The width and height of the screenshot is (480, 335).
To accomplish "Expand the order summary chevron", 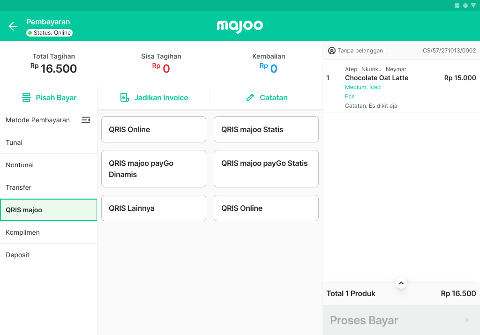I will click(401, 283).
